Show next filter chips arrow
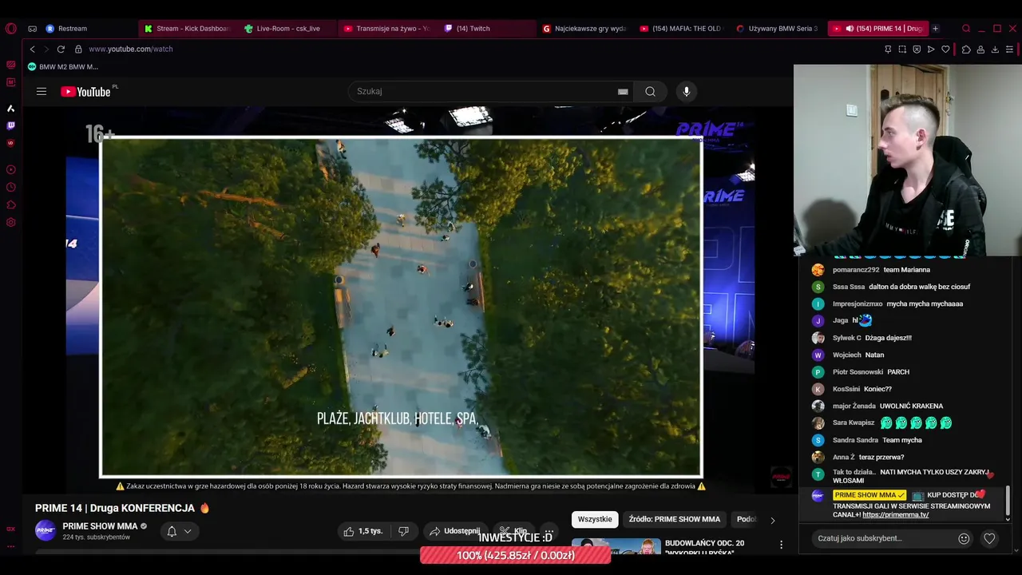The width and height of the screenshot is (1022, 575). click(x=772, y=520)
